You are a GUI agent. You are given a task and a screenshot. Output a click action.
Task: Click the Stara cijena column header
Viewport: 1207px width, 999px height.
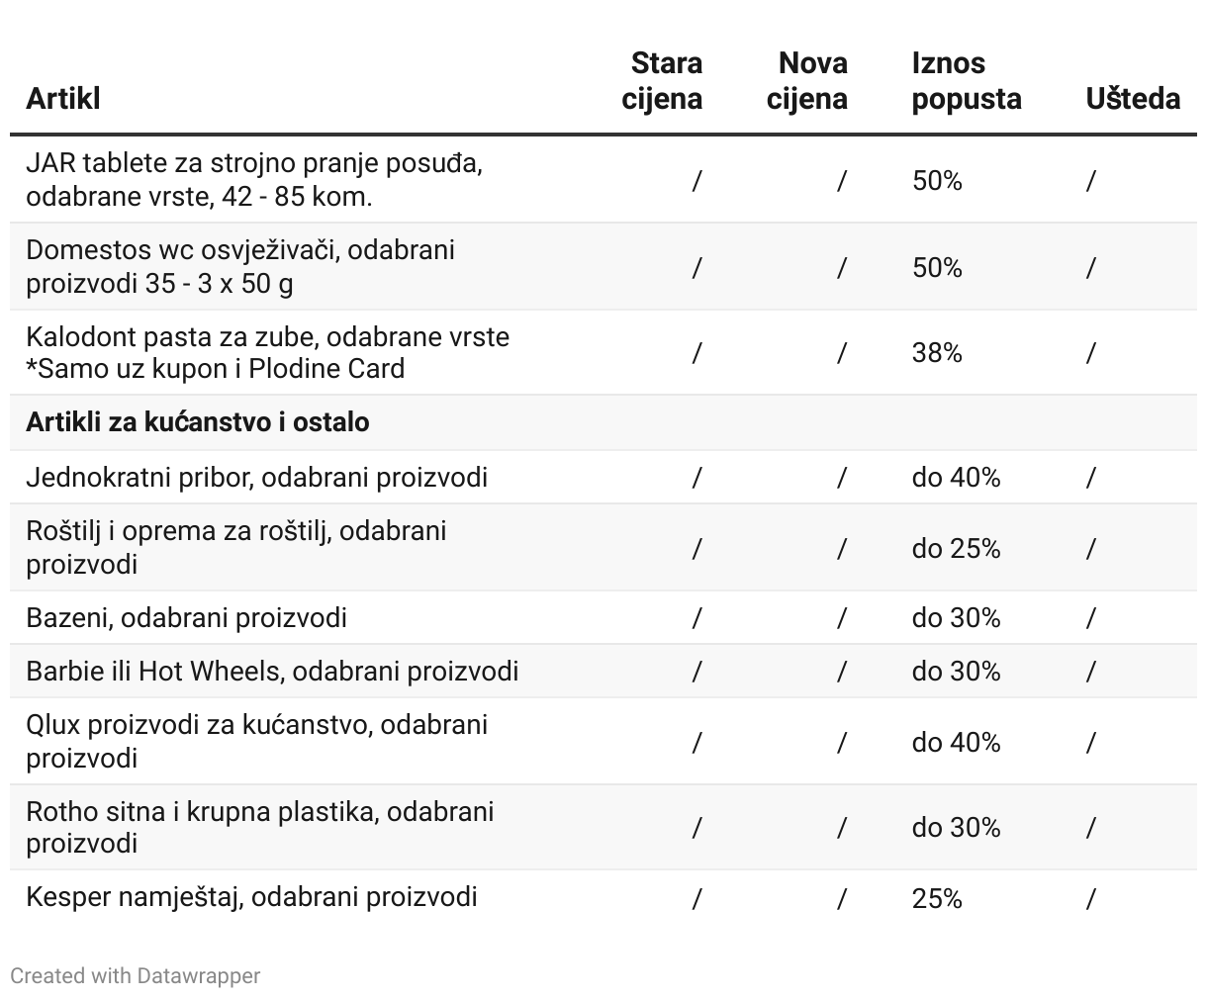(663, 81)
